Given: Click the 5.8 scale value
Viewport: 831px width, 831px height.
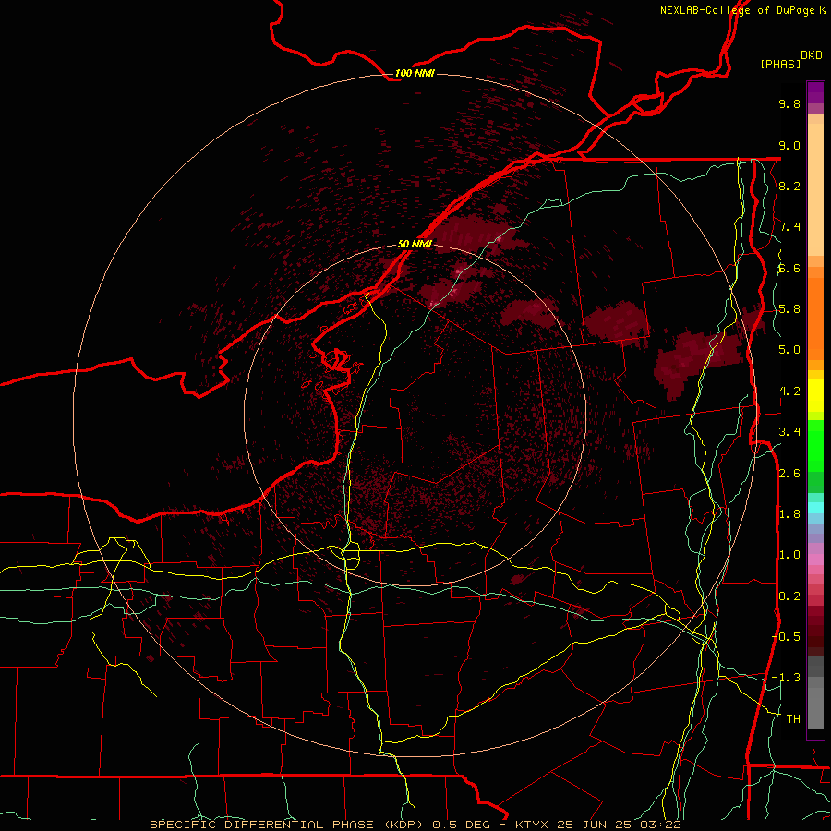Looking at the screenshot, I should click(789, 309).
